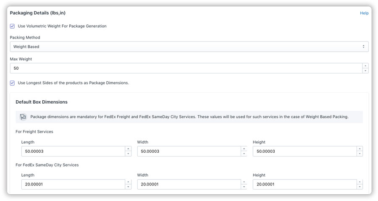Increase Max Weight with up arrow
This screenshot has width=378, height=201.
[365, 66]
